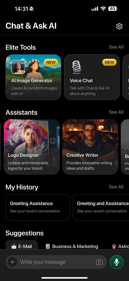Tap the home indicator bar
This screenshot has height=281, width=129.
[x=64, y=278]
